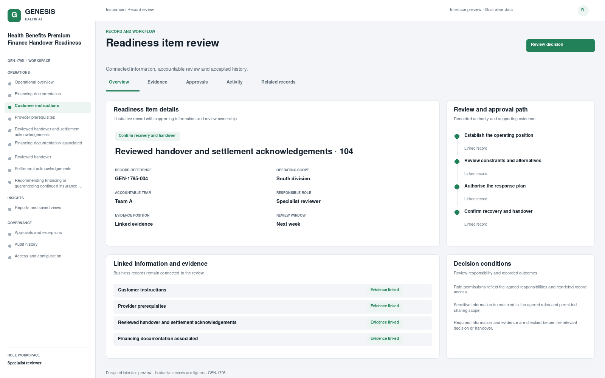Open Linked record under Authorise the response plan
This screenshot has height=378, width=605.
click(476, 199)
